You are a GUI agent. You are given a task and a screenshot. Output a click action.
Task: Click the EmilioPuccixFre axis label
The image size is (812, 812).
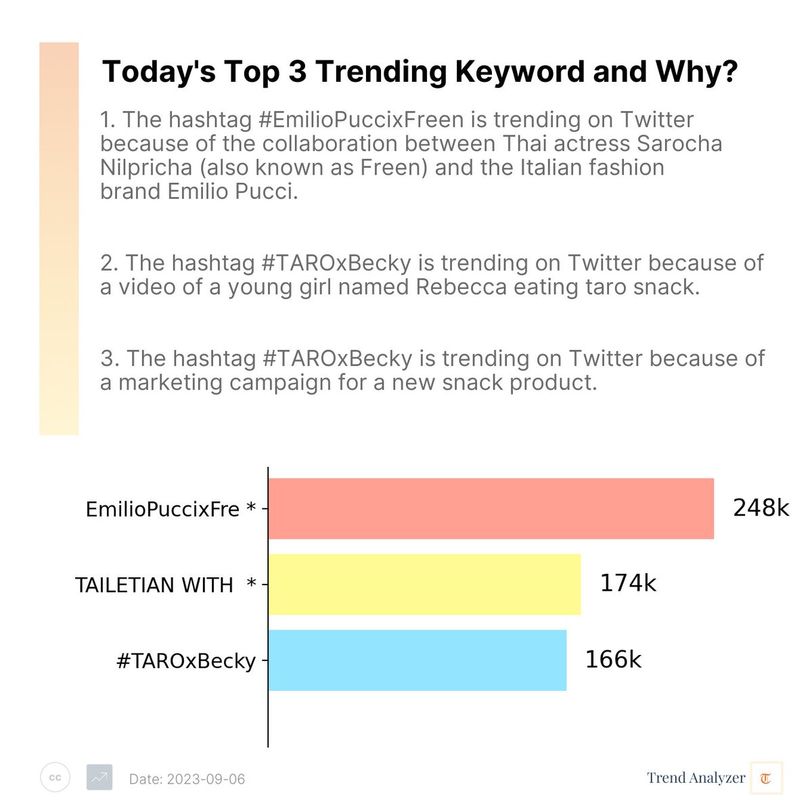[171, 510]
